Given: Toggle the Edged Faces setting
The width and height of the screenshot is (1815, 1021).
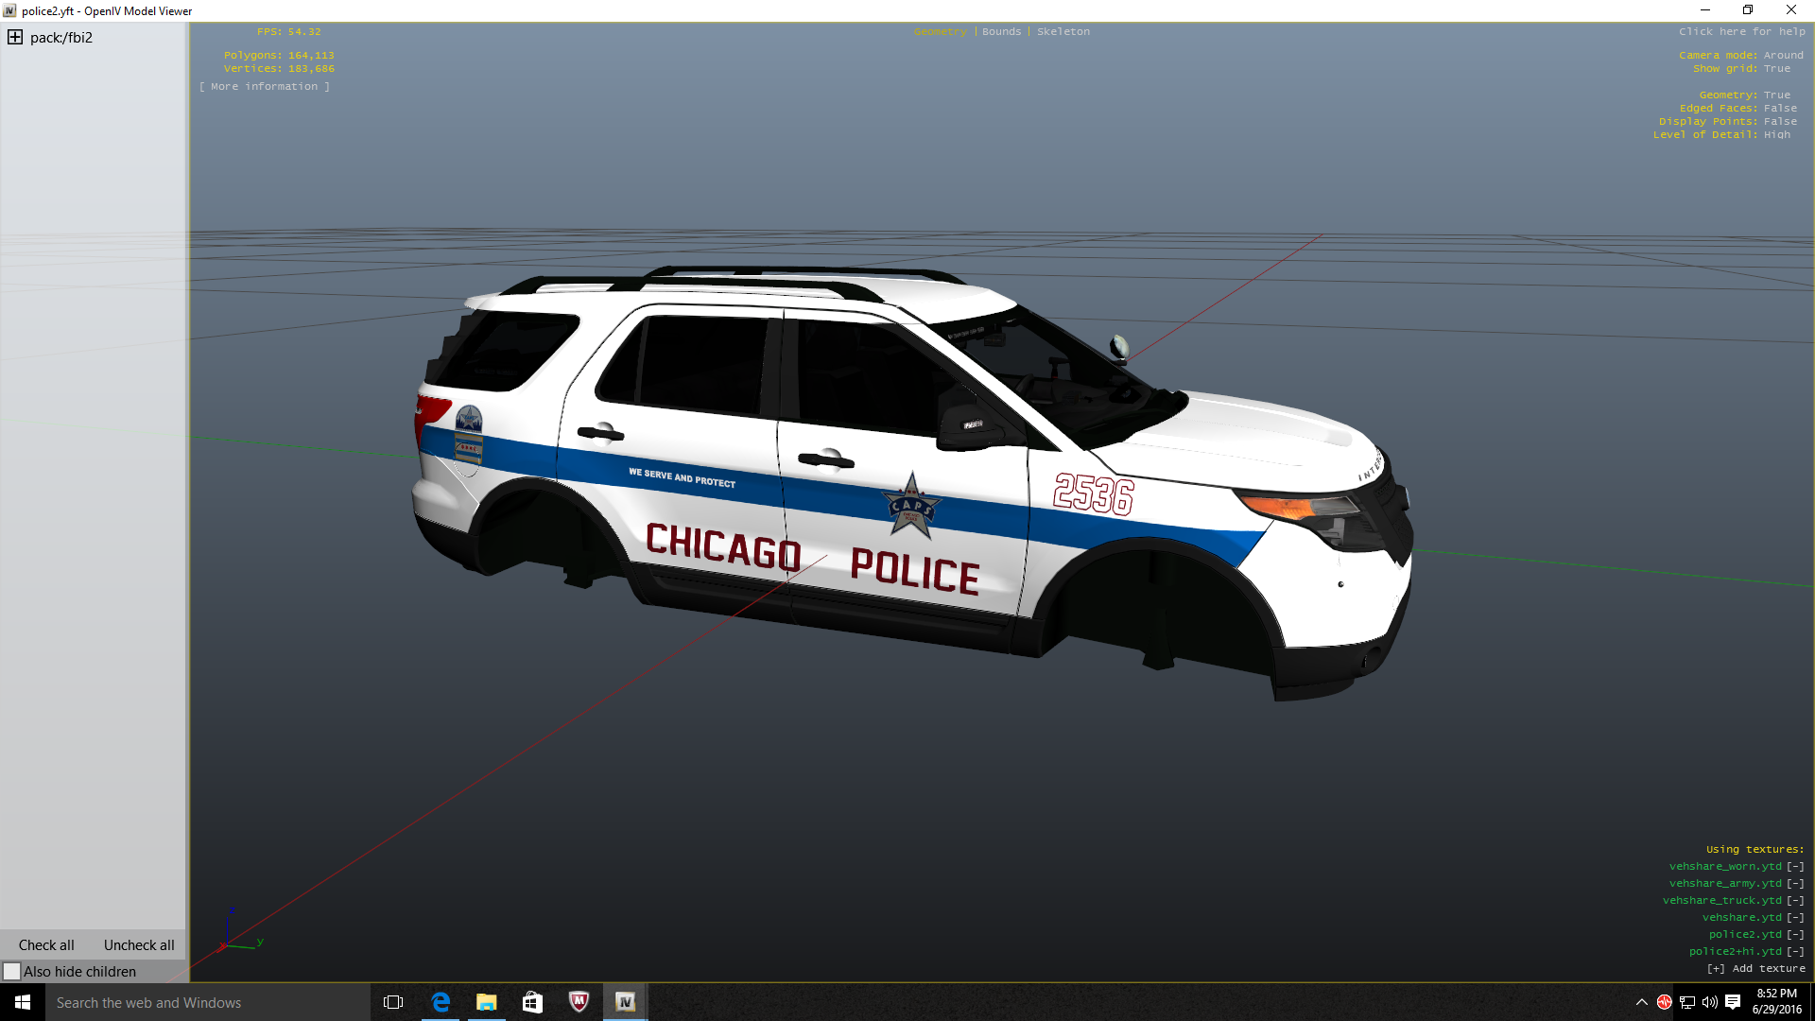Looking at the screenshot, I should (x=1780, y=109).
